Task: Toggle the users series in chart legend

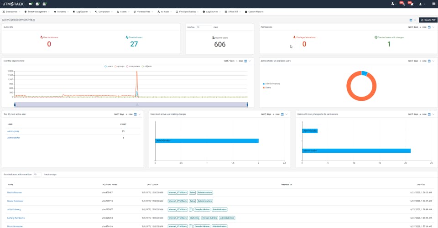Action: (x=109, y=66)
